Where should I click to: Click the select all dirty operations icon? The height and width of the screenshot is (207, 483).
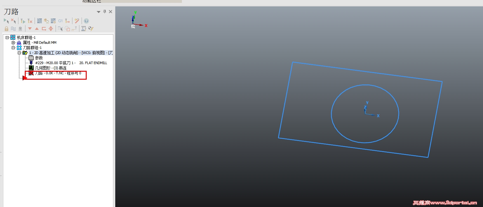[13, 21]
